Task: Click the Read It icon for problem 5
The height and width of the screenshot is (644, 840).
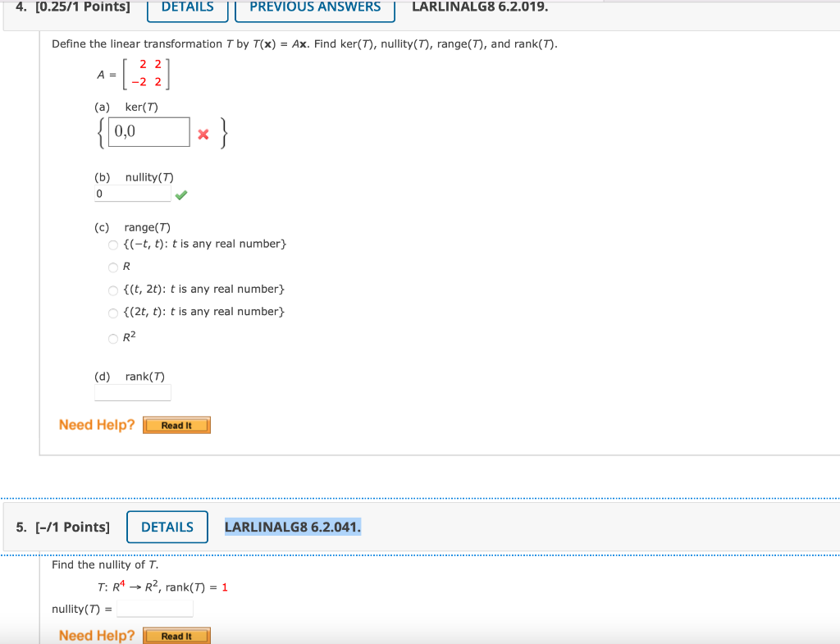Action: coord(176,635)
